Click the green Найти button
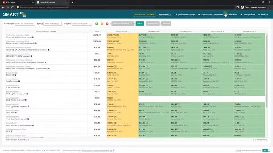Screen dimensions: 273x153 pyautogui.click(x=139, y=23)
